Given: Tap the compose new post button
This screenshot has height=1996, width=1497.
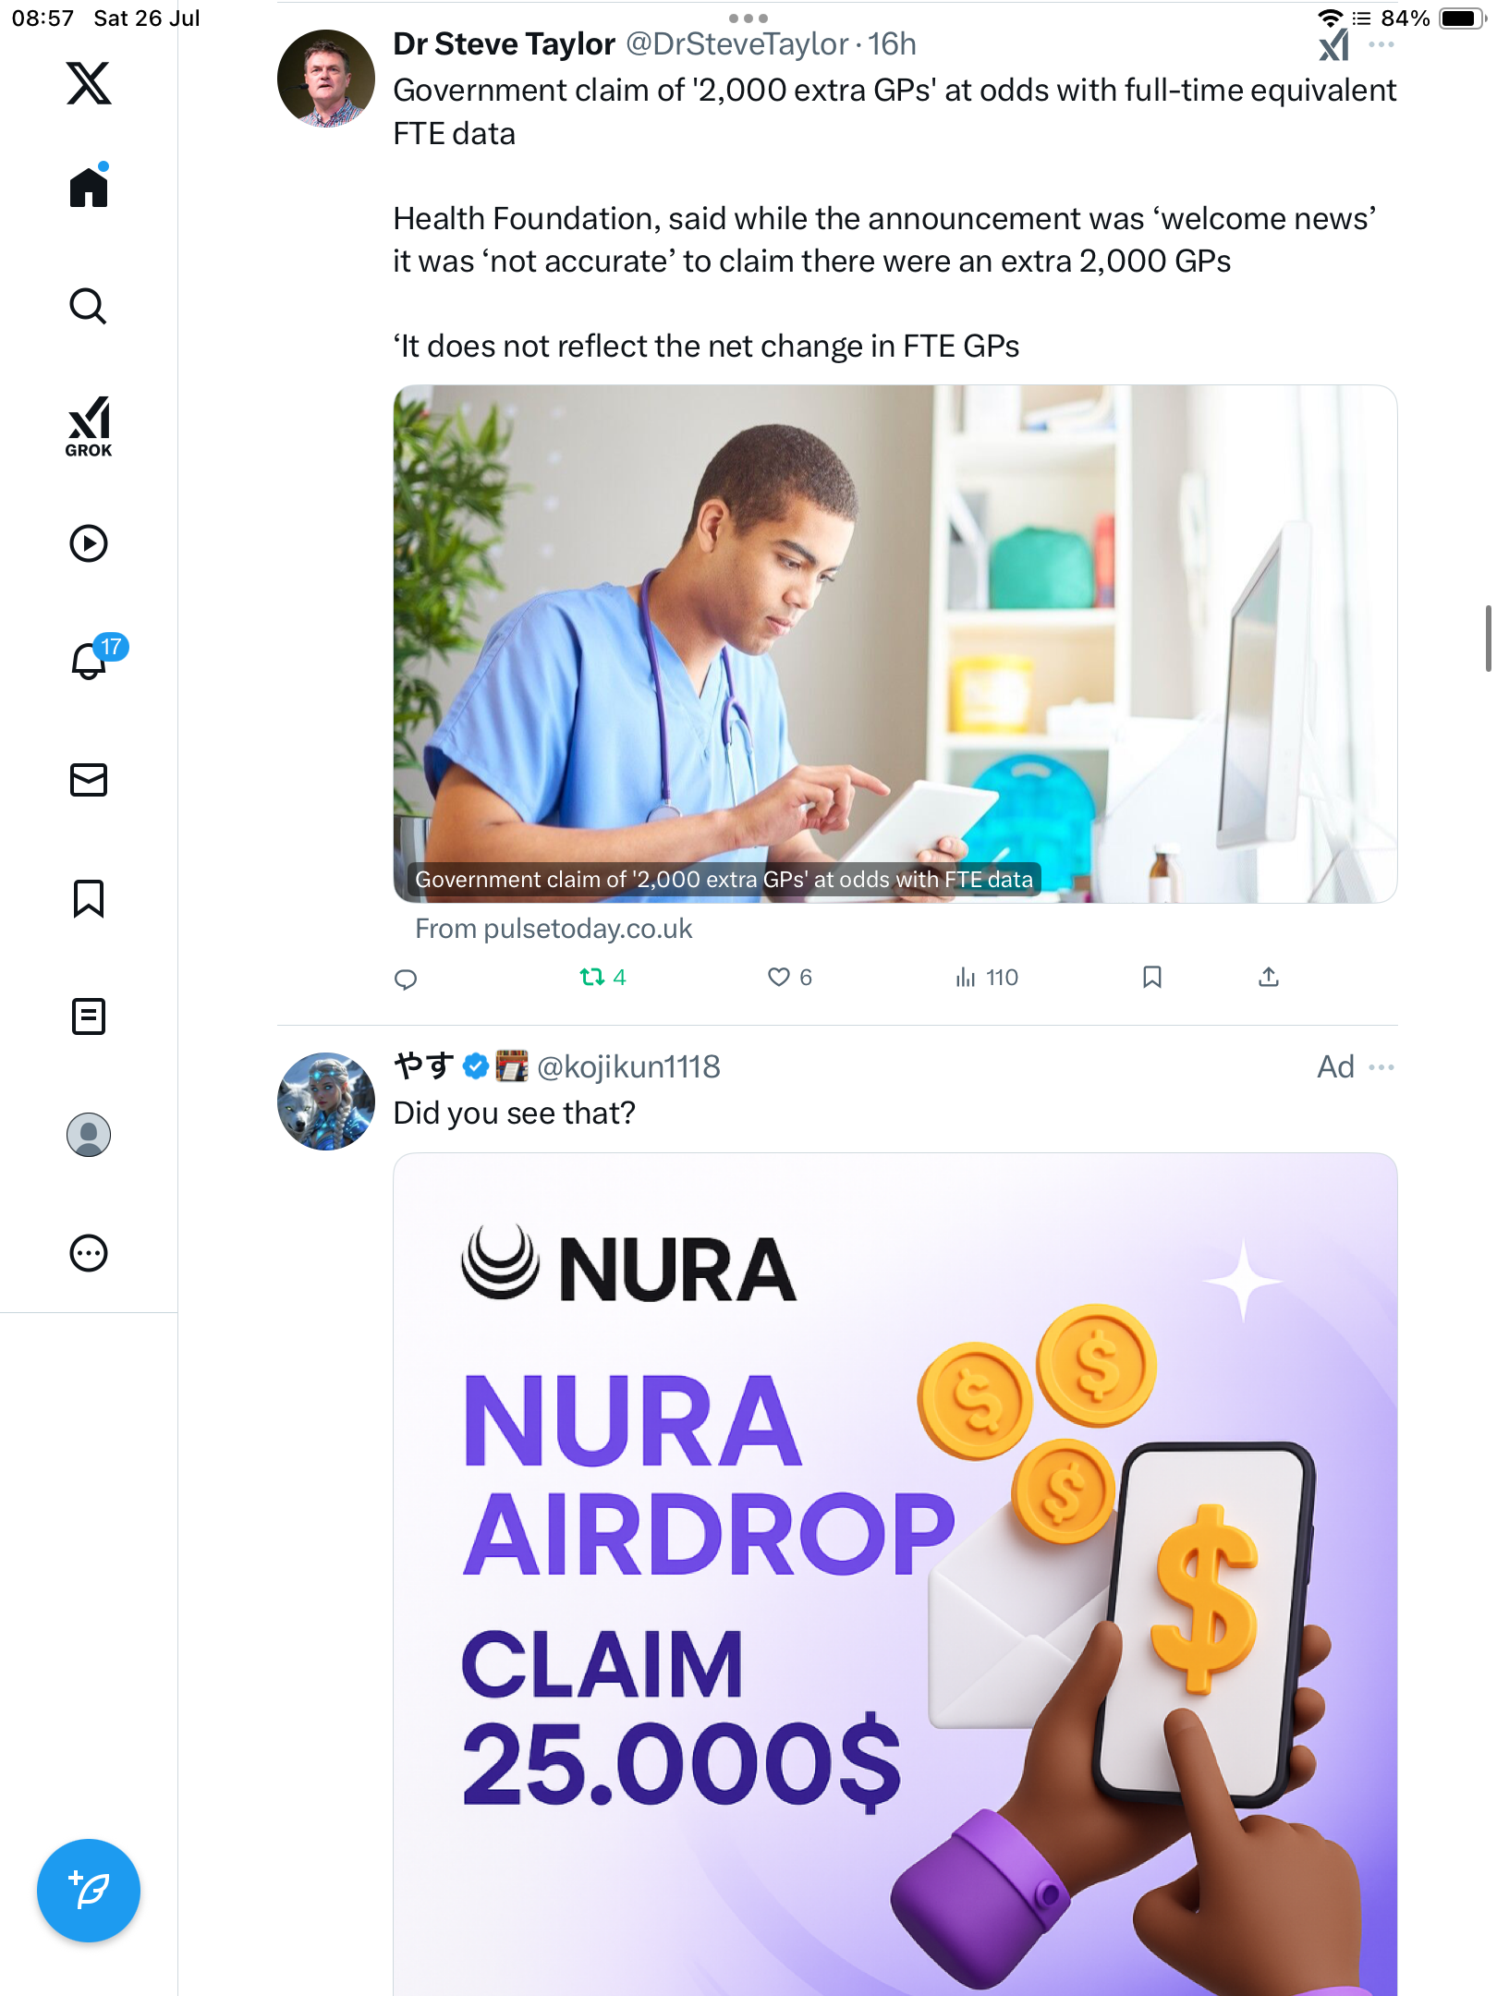Looking at the screenshot, I should [89, 1891].
